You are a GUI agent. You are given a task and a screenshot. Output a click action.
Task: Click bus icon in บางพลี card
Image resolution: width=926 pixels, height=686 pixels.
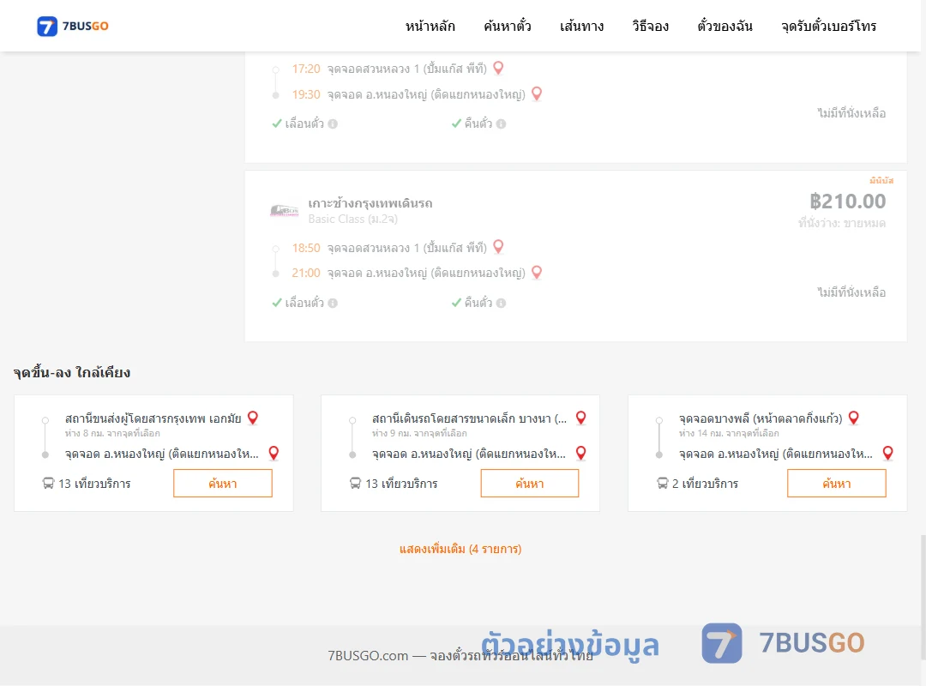pos(663,484)
